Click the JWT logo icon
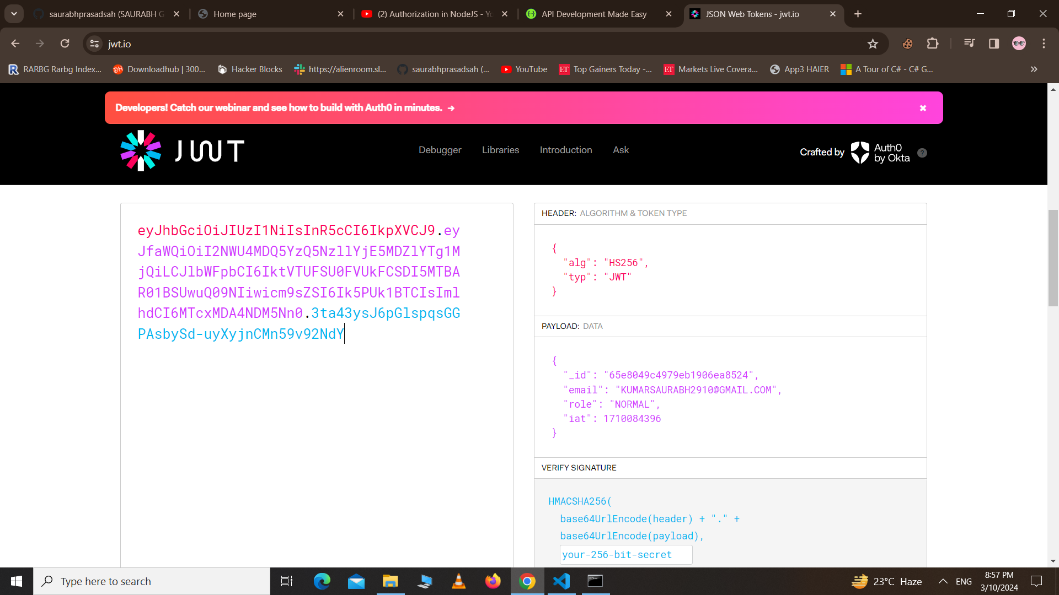This screenshot has width=1059, height=595. pos(142,150)
